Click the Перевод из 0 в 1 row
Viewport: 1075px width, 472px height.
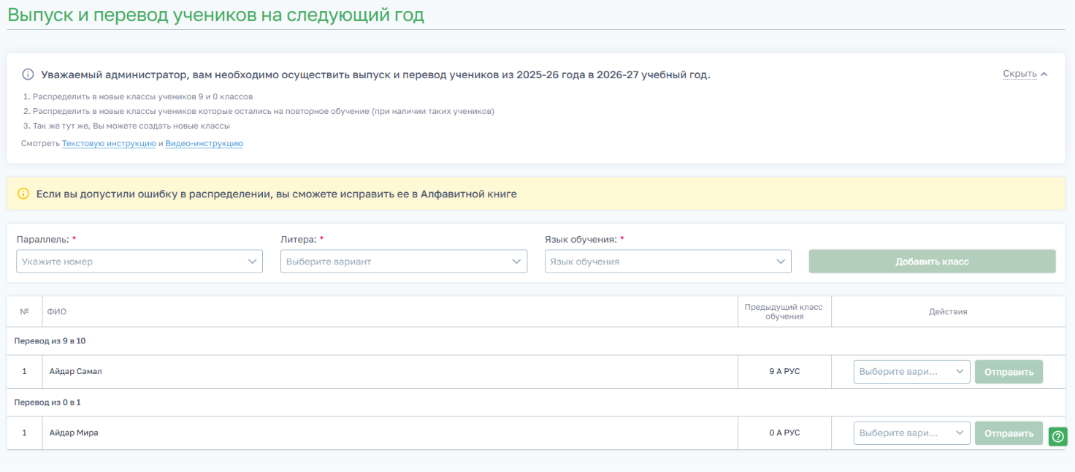pos(536,403)
